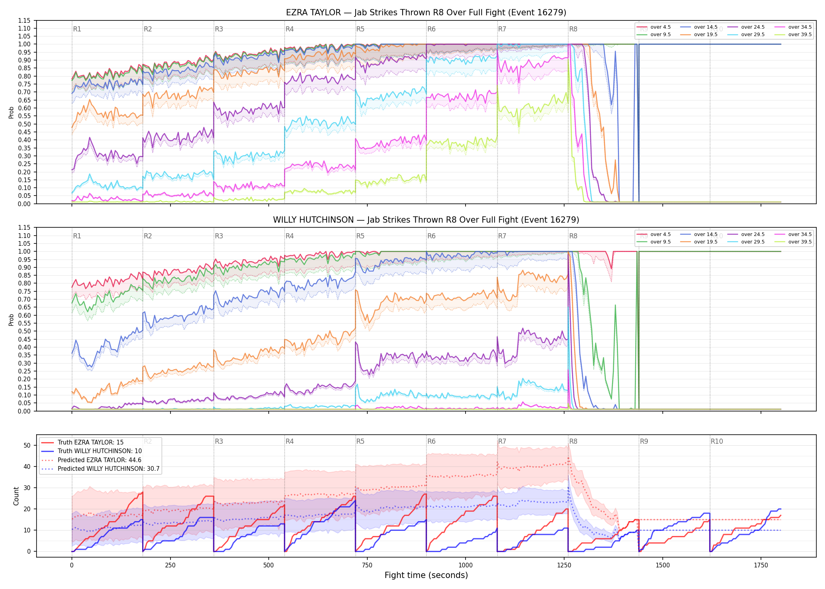Click 'Prob' axis label of Willy Hutchinson chart

pos(11,320)
